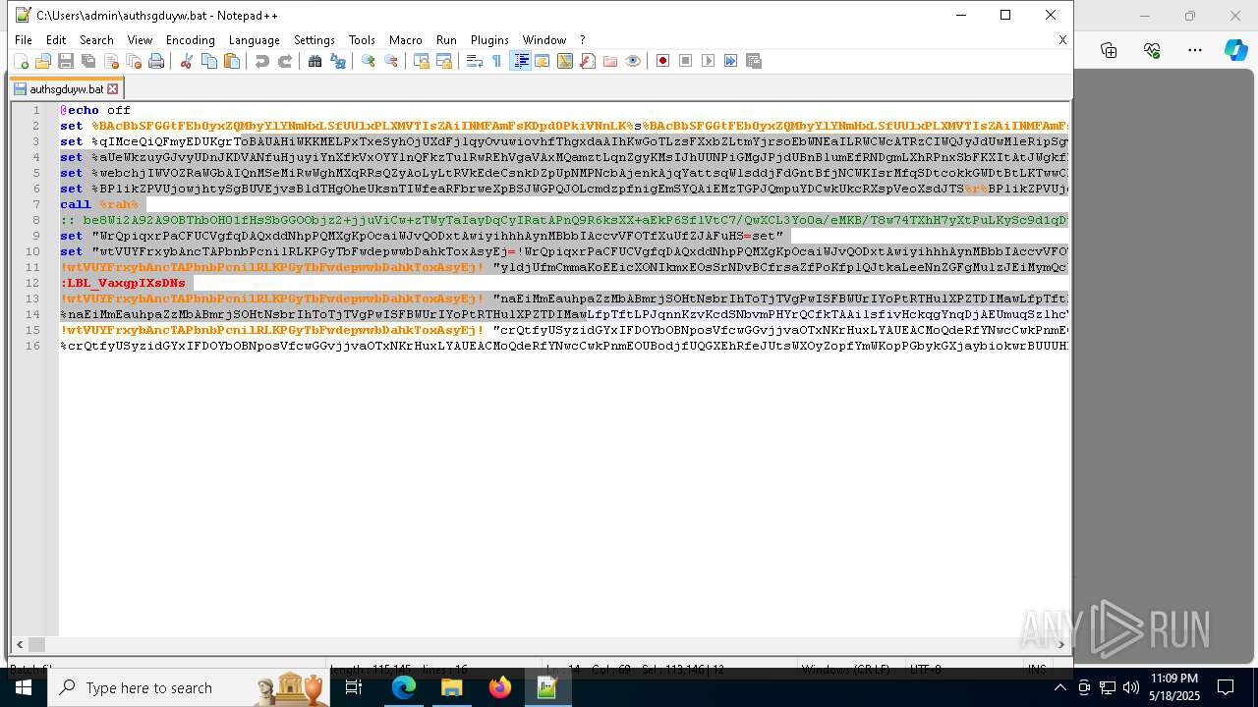Open the Macro menu
The width and height of the screenshot is (1258, 707).
coord(405,40)
